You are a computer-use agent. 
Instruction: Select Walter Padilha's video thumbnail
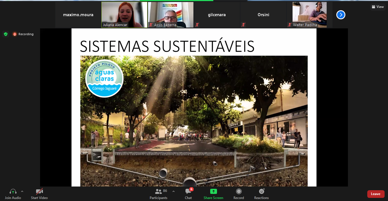click(309, 15)
